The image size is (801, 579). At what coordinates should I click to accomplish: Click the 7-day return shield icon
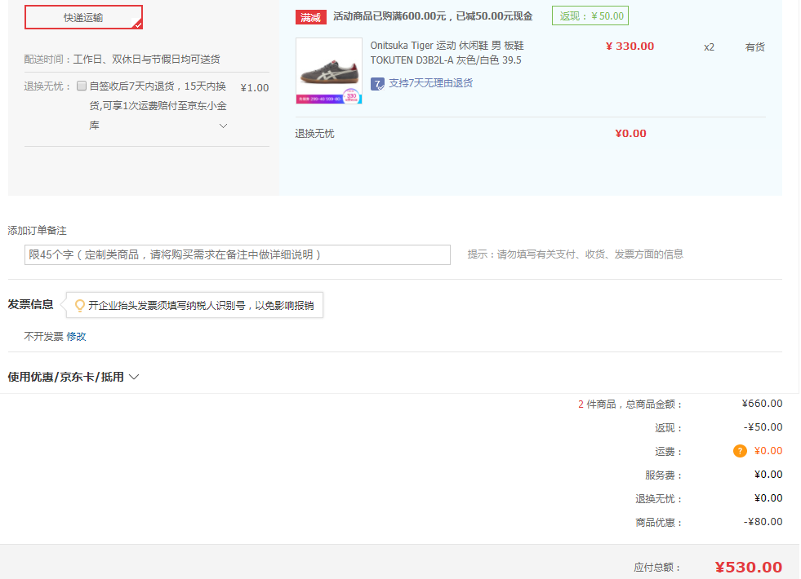click(x=377, y=84)
